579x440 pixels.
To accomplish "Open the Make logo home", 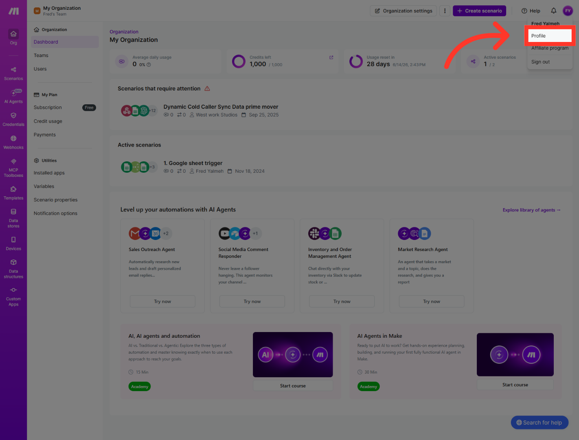I will coord(13,11).
